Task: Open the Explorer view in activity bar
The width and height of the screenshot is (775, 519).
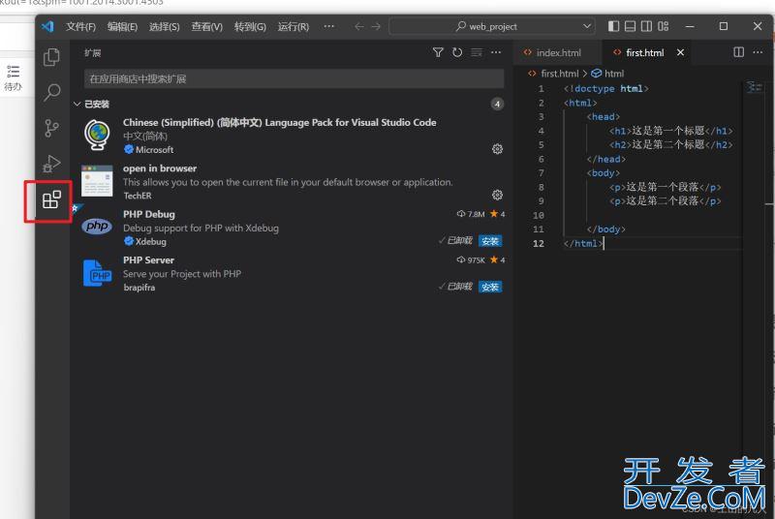Action: (51, 57)
